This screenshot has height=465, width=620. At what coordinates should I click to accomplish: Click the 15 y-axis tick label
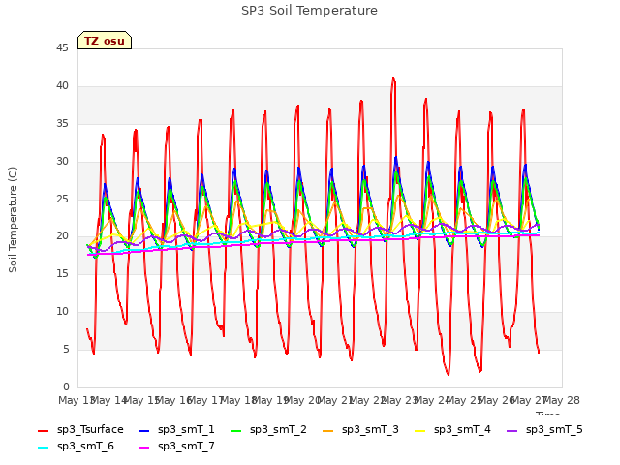[x=62, y=273]
